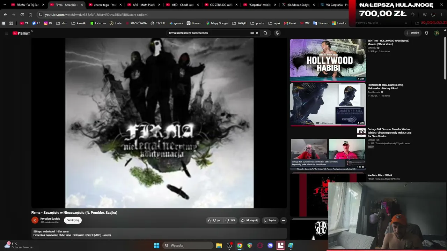Open the Gmail bookmark
447x251 pixels.
pos(290,23)
